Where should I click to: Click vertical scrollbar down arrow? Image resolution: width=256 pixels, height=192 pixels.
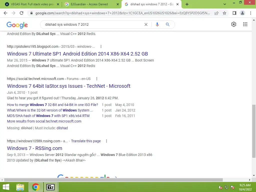(x=254, y=175)
